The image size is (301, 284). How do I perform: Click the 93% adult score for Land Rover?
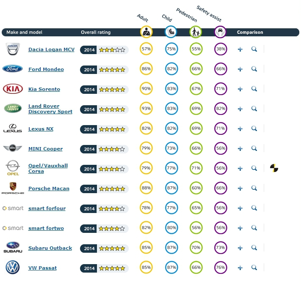pos(146,109)
